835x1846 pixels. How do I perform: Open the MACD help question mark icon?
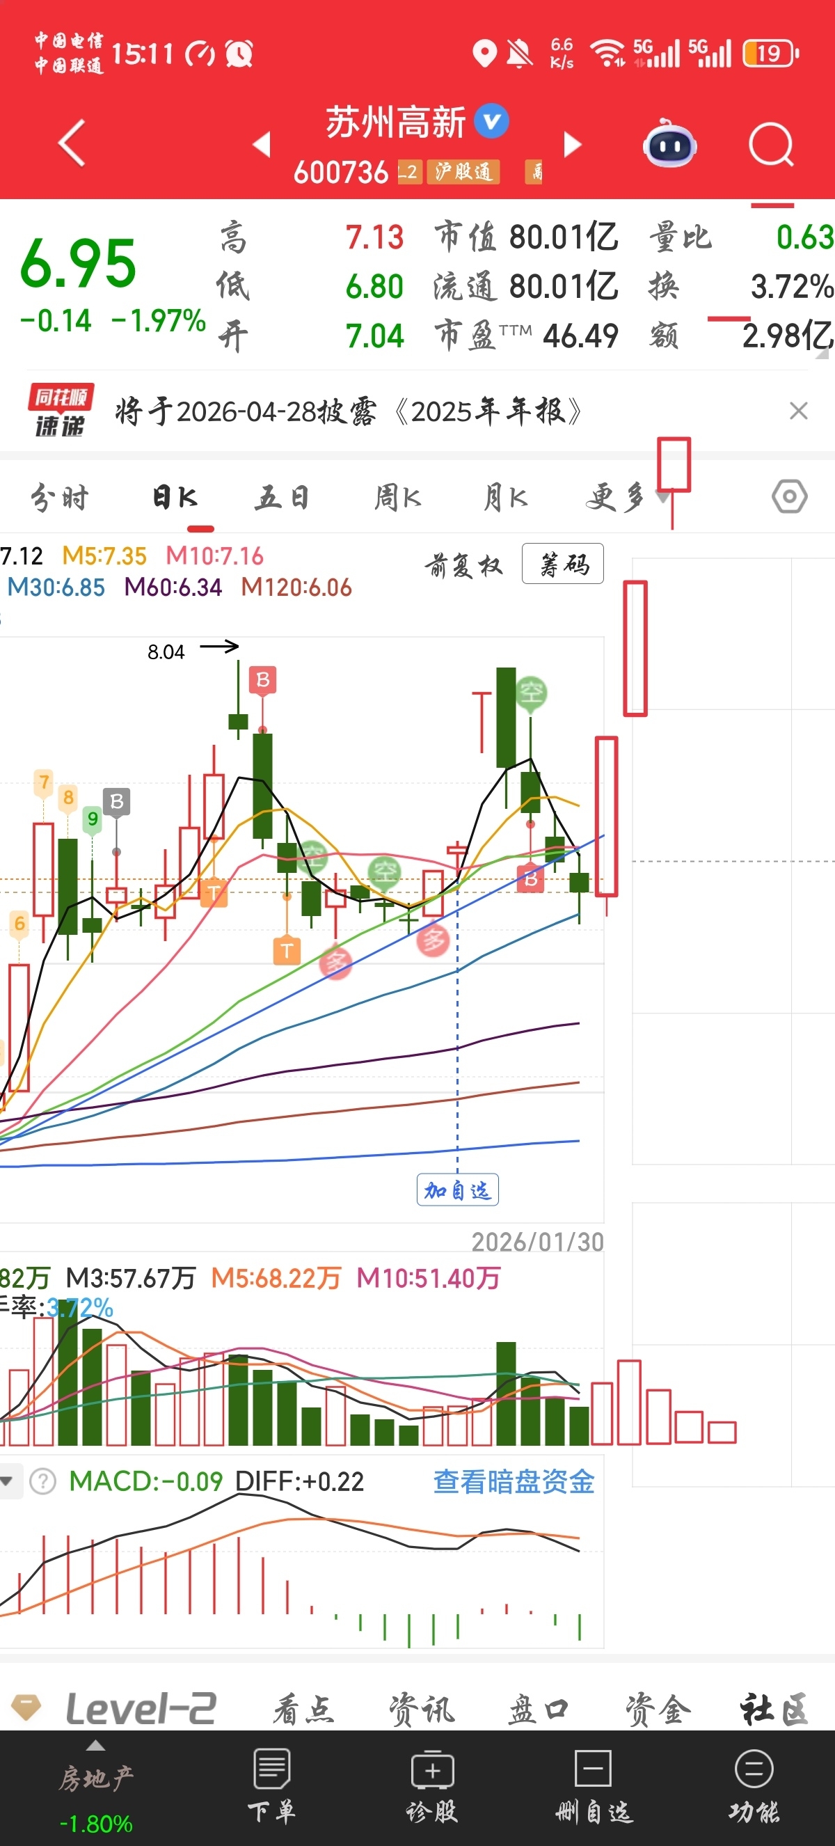point(43,1481)
